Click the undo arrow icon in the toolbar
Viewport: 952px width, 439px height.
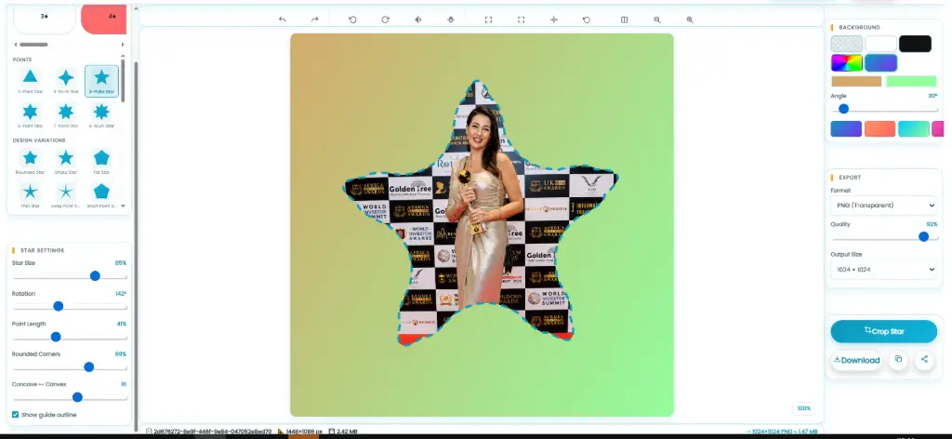[x=283, y=20]
